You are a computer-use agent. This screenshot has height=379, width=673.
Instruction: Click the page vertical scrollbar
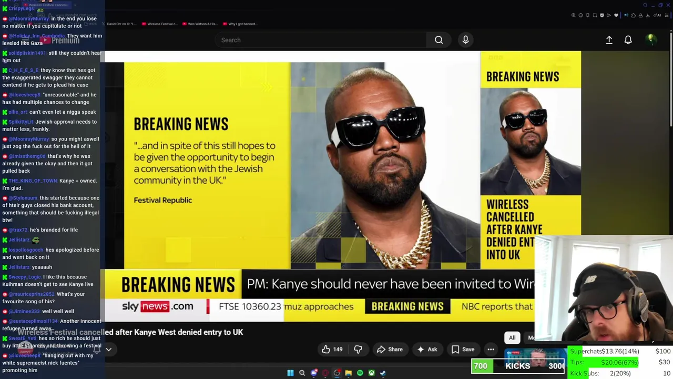coord(671,79)
